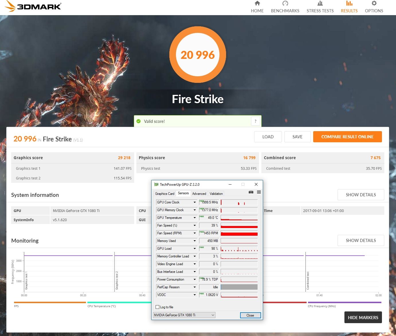The image size is (396, 336).
Task: Open the Options gear icon
Action: 374,3
